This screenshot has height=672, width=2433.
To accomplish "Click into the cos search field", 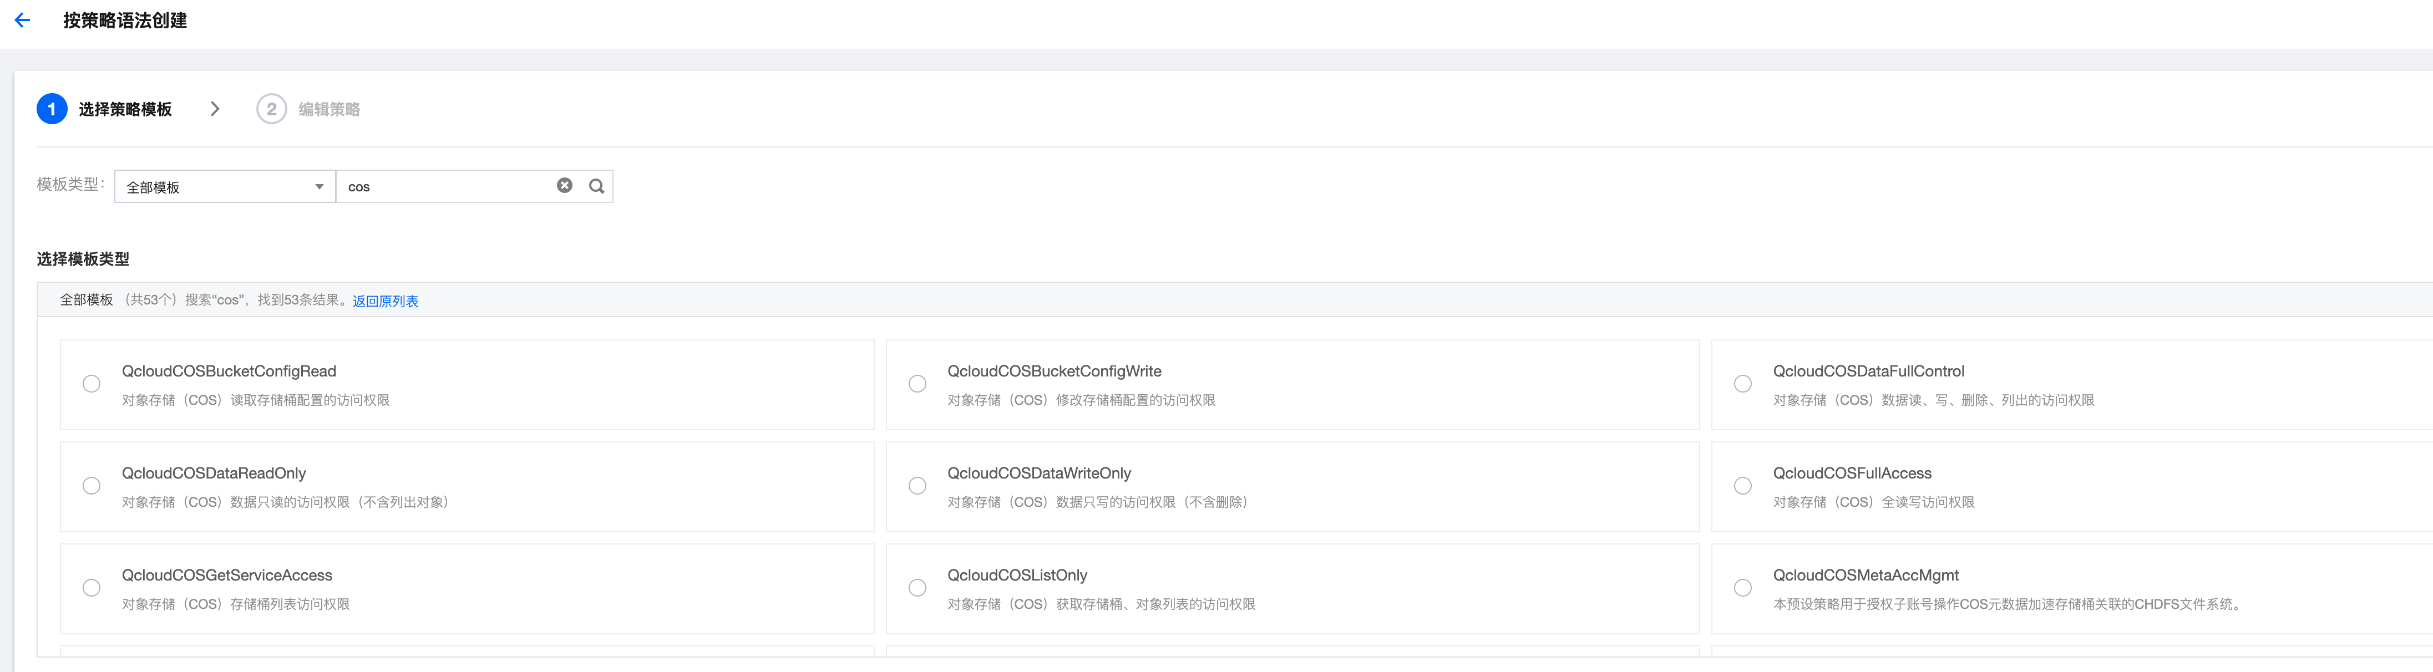I will click(444, 187).
